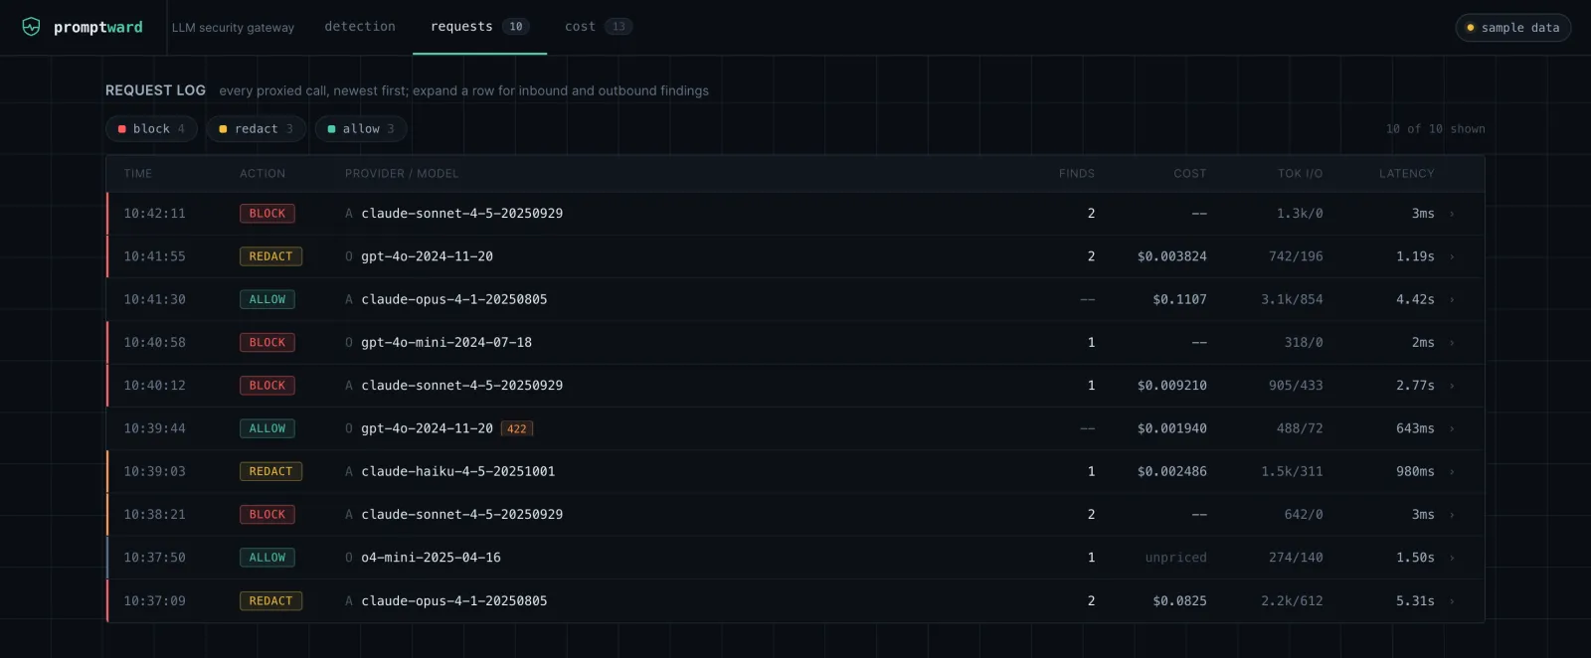Click the LLM security gateway subtitle
The image size is (1591, 658).
click(x=233, y=28)
